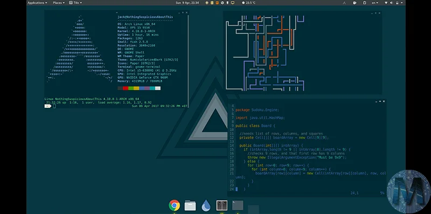
Task: Click the 'Shell: fish 2.5.0' line
Action: 133,42
